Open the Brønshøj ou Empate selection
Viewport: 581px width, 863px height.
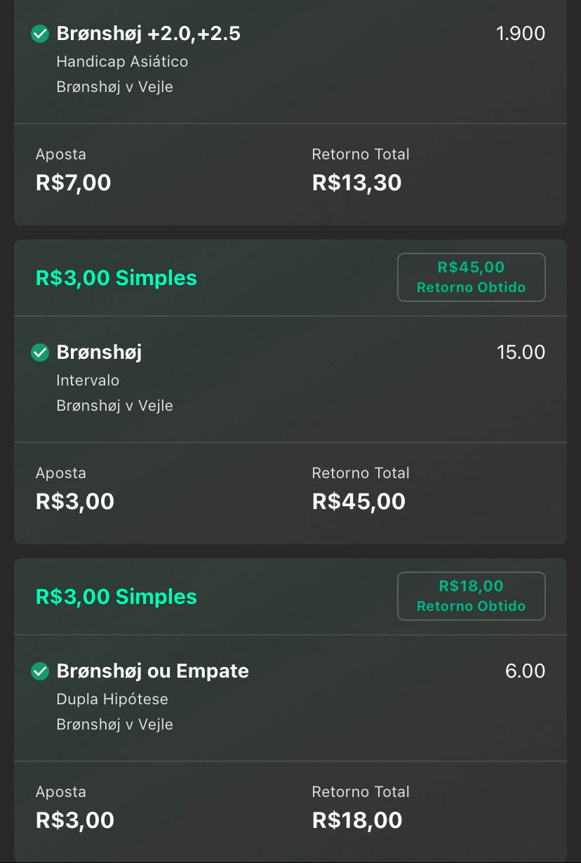click(x=153, y=671)
